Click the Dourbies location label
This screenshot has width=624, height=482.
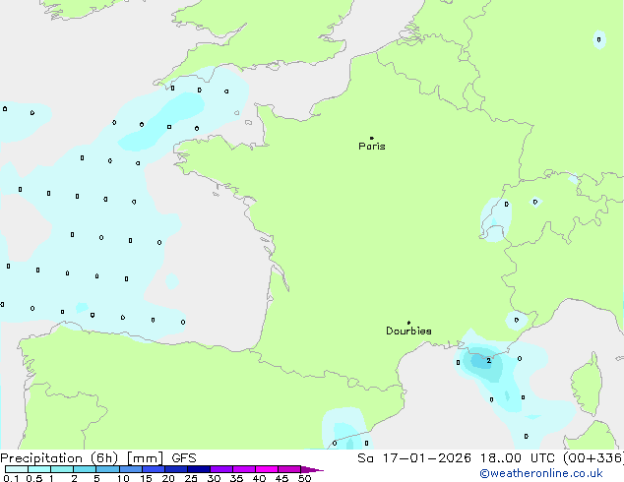point(408,331)
